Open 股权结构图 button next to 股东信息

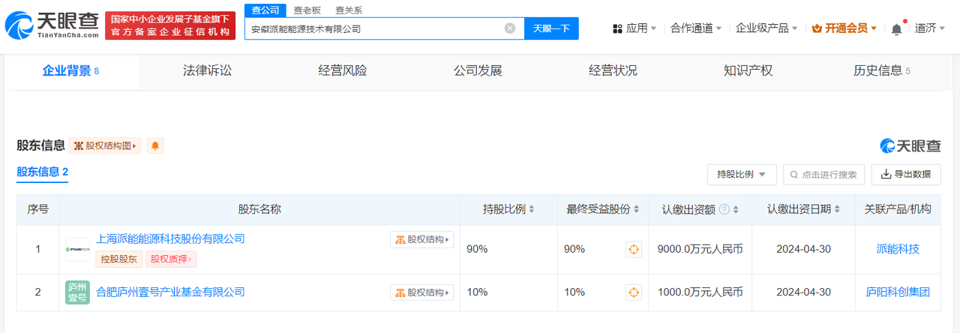coord(105,145)
